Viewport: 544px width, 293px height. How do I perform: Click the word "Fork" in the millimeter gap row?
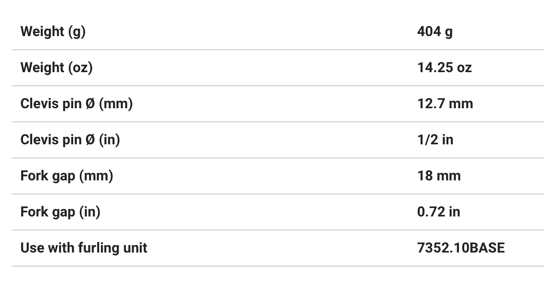click(33, 176)
